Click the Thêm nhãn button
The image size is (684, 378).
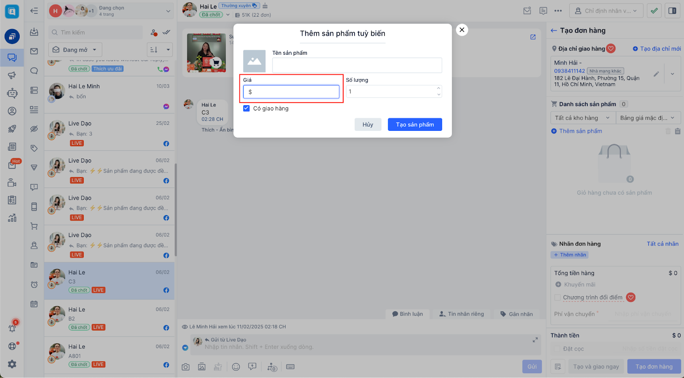(x=570, y=255)
